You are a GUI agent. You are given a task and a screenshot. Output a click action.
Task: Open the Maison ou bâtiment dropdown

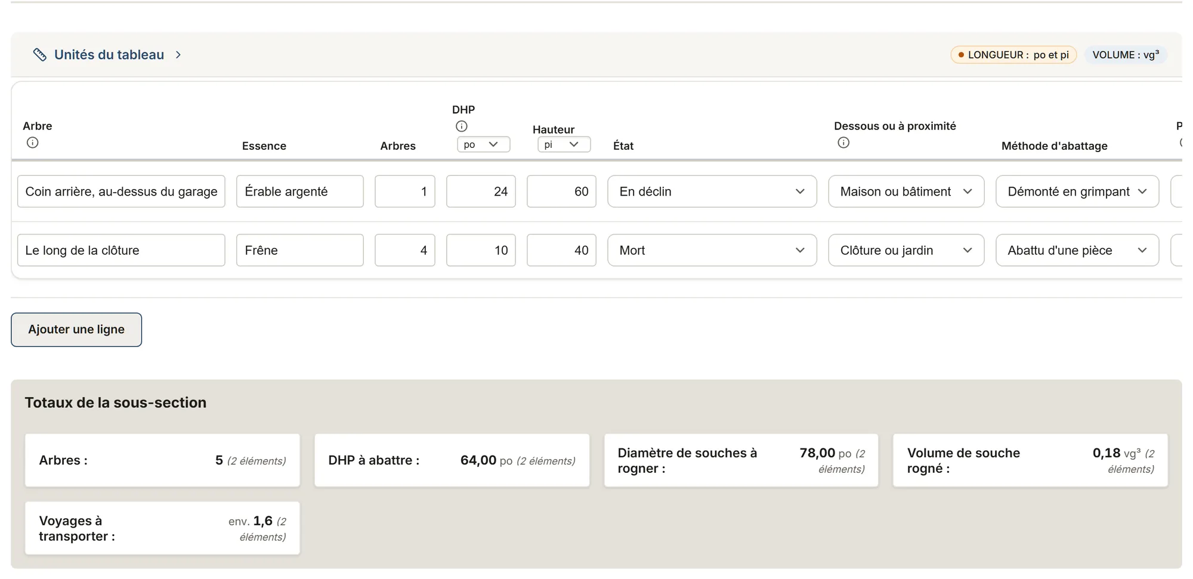906,191
